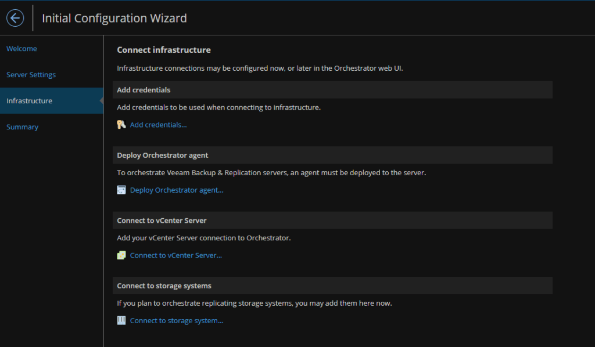Click the Connect infrastructure heading
595x347 pixels.
tap(164, 50)
